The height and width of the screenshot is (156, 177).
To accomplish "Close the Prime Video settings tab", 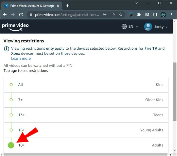I will (58, 6).
